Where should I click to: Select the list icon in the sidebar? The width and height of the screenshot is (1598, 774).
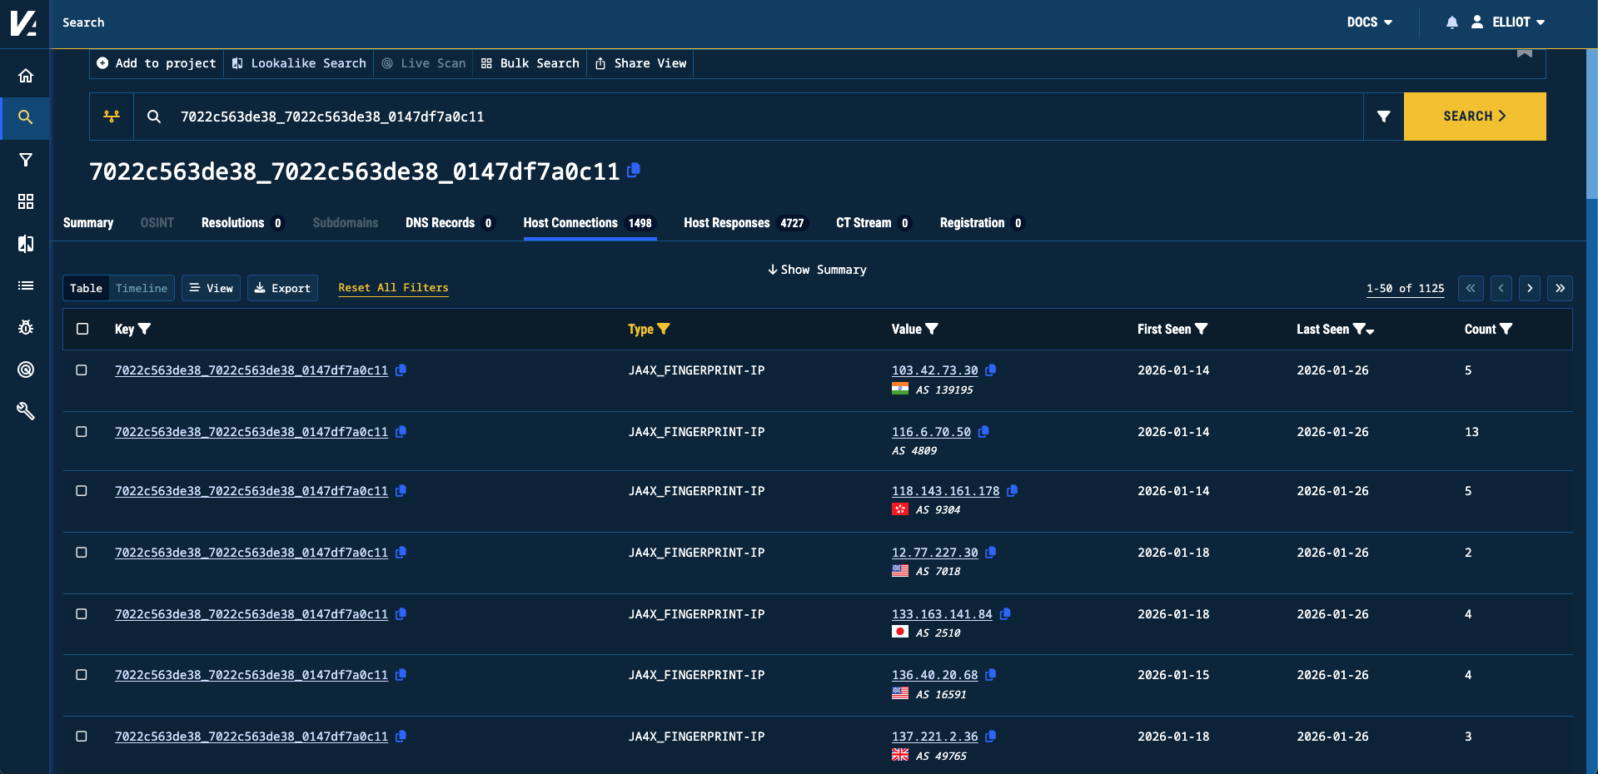tap(26, 285)
